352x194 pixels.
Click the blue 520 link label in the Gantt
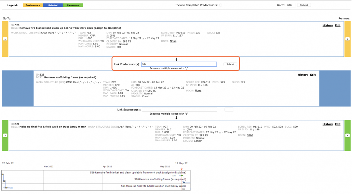pos(11,188)
